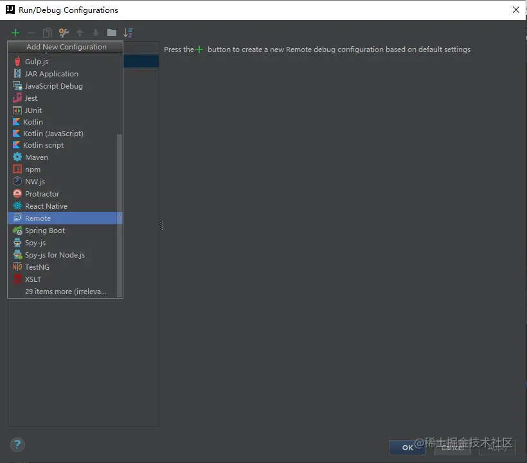Sort configurations alphabetically icon
Image resolution: width=527 pixels, height=463 pixels.
tap(128, 33)
